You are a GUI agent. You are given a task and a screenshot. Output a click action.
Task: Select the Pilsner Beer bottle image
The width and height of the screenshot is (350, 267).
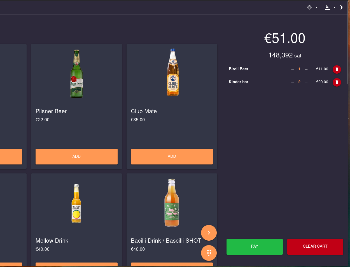pyautogui.click(x=76, y=74)
